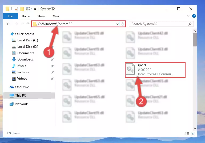Image resolution: width=205 pixels, height=143 pixels.
Task: Click the 139 items status text
Action: click(x=13, y=133)
